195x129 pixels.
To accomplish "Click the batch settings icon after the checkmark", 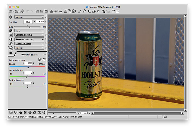I will (x=103, y=11).
